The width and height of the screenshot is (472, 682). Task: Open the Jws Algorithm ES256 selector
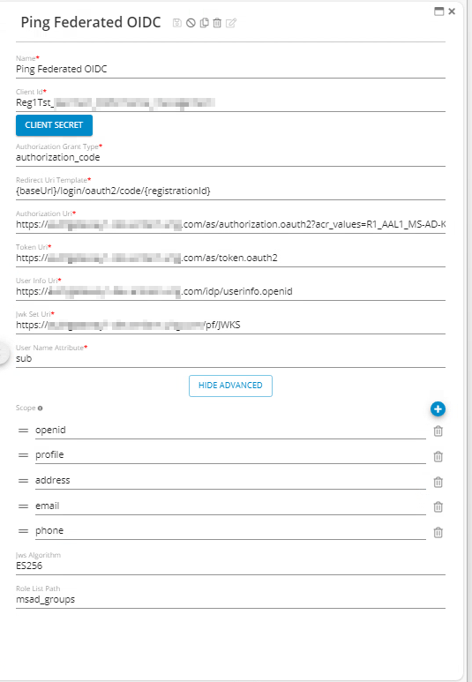point(230,566)
